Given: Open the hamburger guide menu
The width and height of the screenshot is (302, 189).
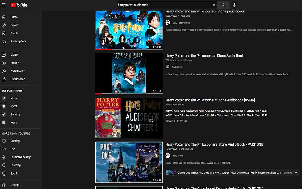Looking at the screenshot, I should point(4,5).
